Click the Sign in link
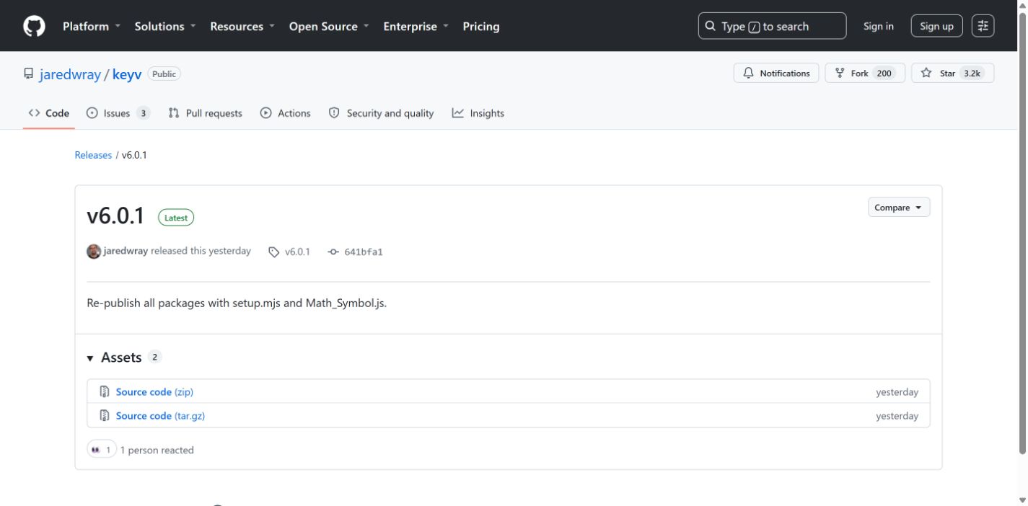 (878, 26)
